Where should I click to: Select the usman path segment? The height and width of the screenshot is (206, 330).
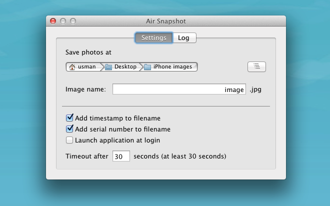pyautogui.click(x=84, y=67)
